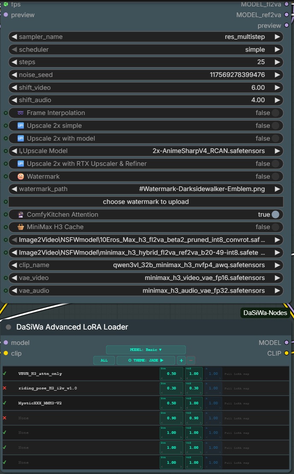
Task: Open the minimax_h3_hybrid_fl2va_ref2va model selector
Action: pos(146,253)
